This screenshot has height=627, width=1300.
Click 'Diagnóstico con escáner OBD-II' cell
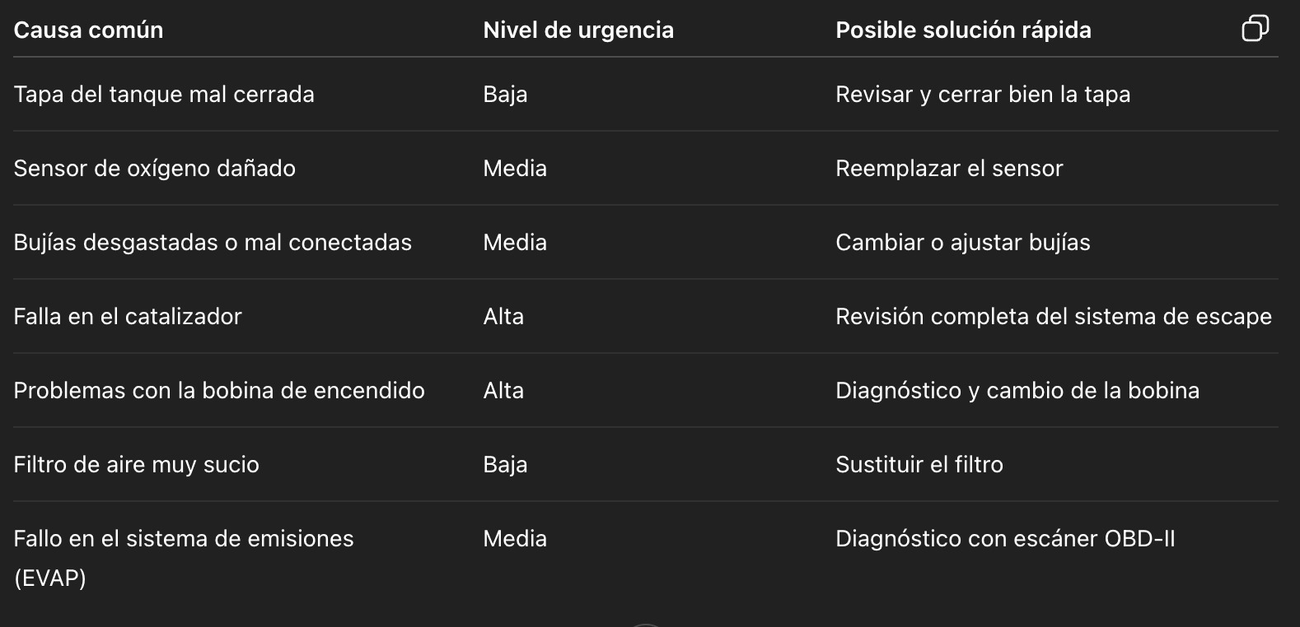click(1005, 539)
